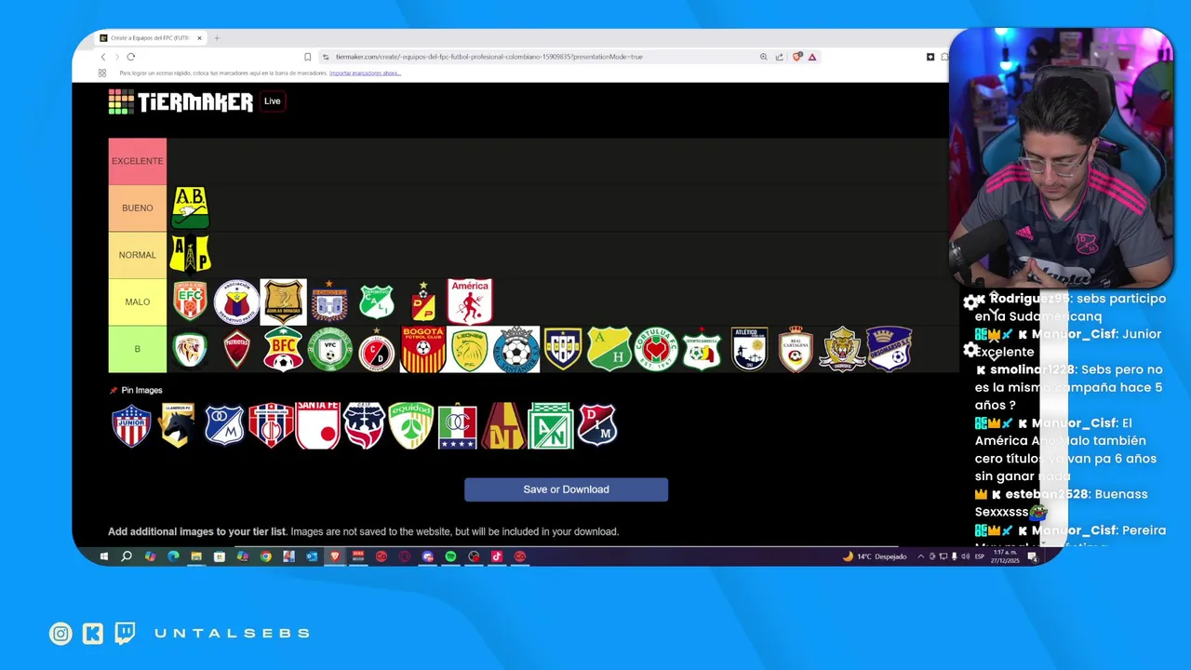Select the Deportivo Cali green crest
1191x670 pixels.
pyautogui.click(x=377, y=301)
